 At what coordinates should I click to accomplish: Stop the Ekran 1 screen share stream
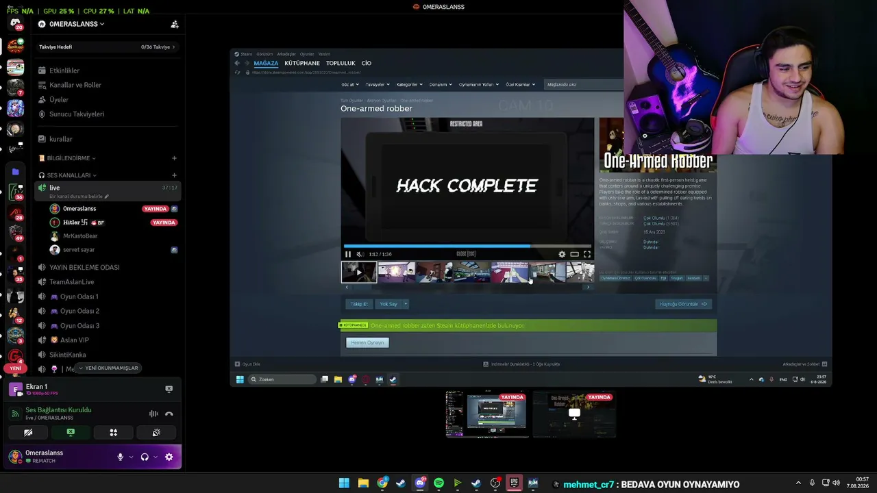[x=169, y=389]
